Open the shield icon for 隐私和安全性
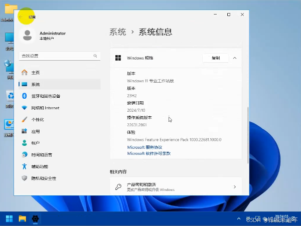Image resolution: width=301 pixels, height=226 pixels. pyautogui.click(x=25, y=178)
